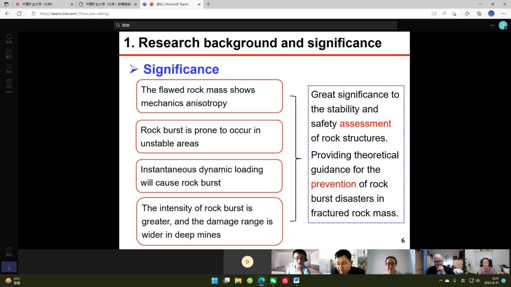The image size is (511, 287).
Task: Open the Activity tab in Teams sidebar
Action: 9,39
